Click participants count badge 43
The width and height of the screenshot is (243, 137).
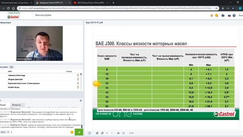(x=11, y=67)
